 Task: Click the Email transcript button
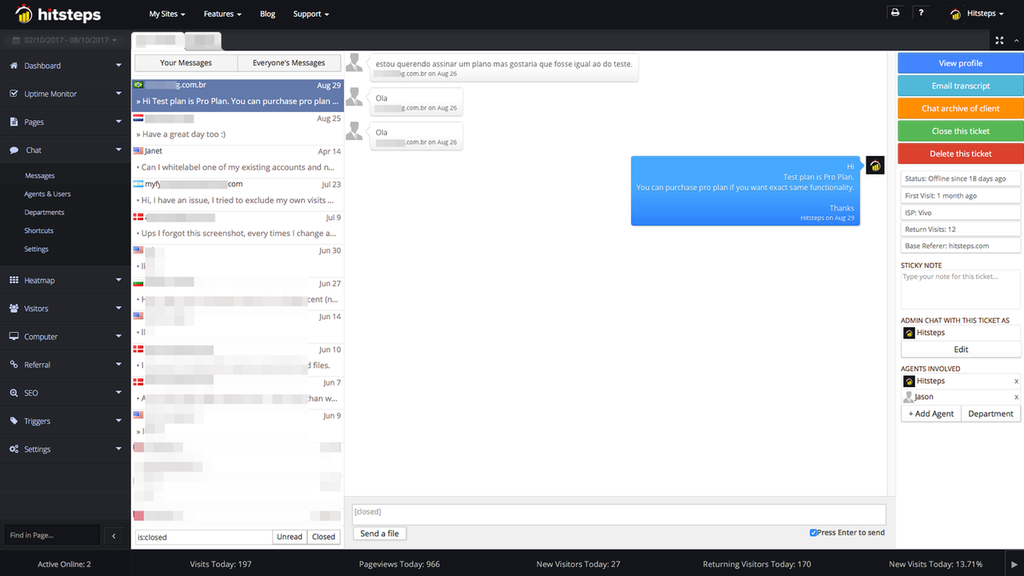click(960, 85)
